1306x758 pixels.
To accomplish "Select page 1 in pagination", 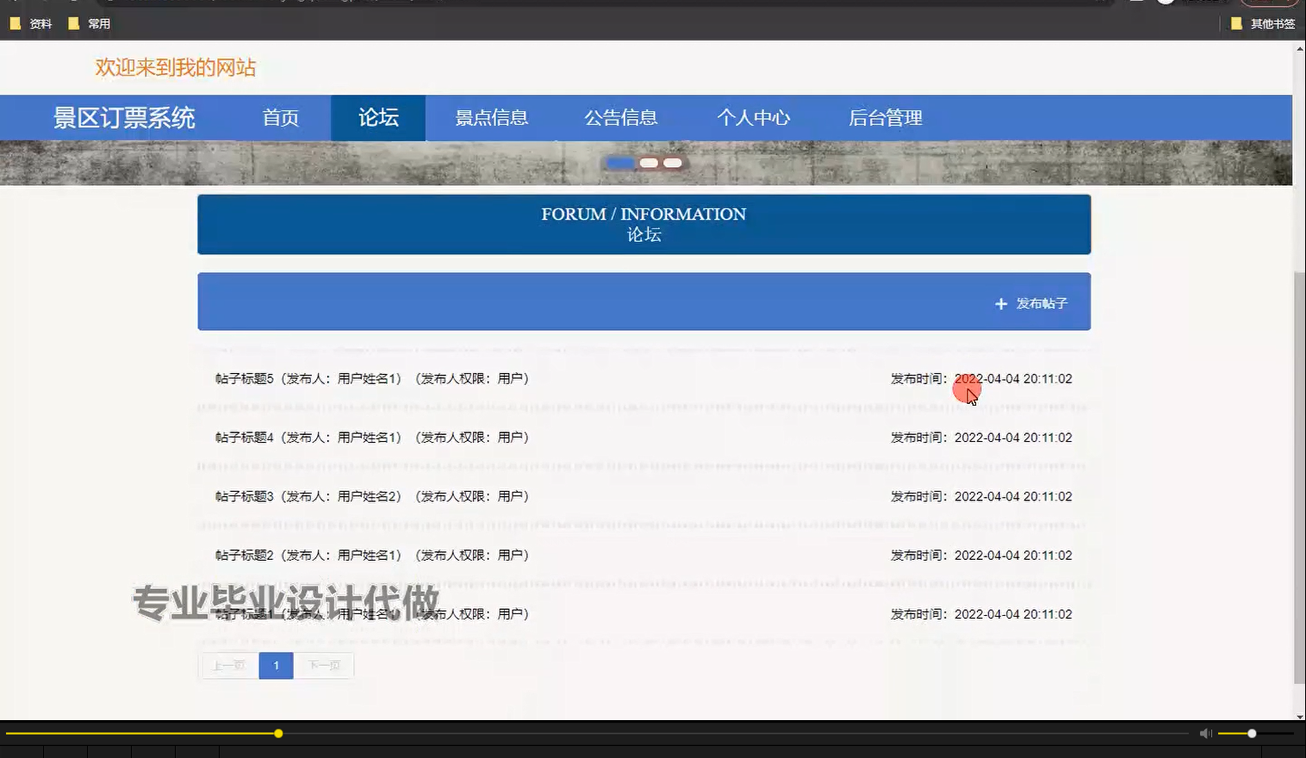I will pos(275,665).
